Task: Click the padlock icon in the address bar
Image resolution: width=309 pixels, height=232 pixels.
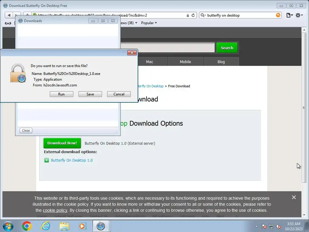Action: coord(188,15)
